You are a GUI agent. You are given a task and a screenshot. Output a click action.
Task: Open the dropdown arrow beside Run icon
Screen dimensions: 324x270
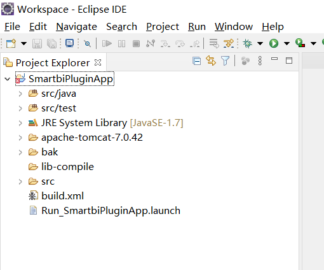tap(287, 43)
